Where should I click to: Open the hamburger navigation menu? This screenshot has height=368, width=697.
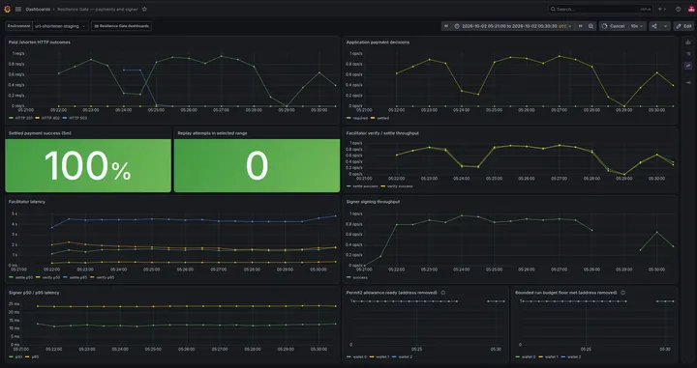pyautogui.click(x=18, y=9)
